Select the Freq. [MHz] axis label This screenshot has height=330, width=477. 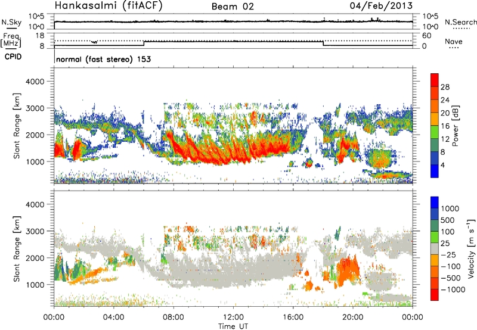click(x=11, y=41)
